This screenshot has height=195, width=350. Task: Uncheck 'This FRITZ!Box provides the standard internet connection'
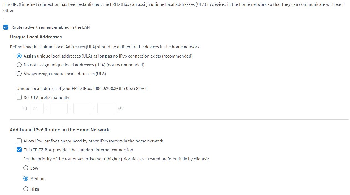[x=19, y=150]
